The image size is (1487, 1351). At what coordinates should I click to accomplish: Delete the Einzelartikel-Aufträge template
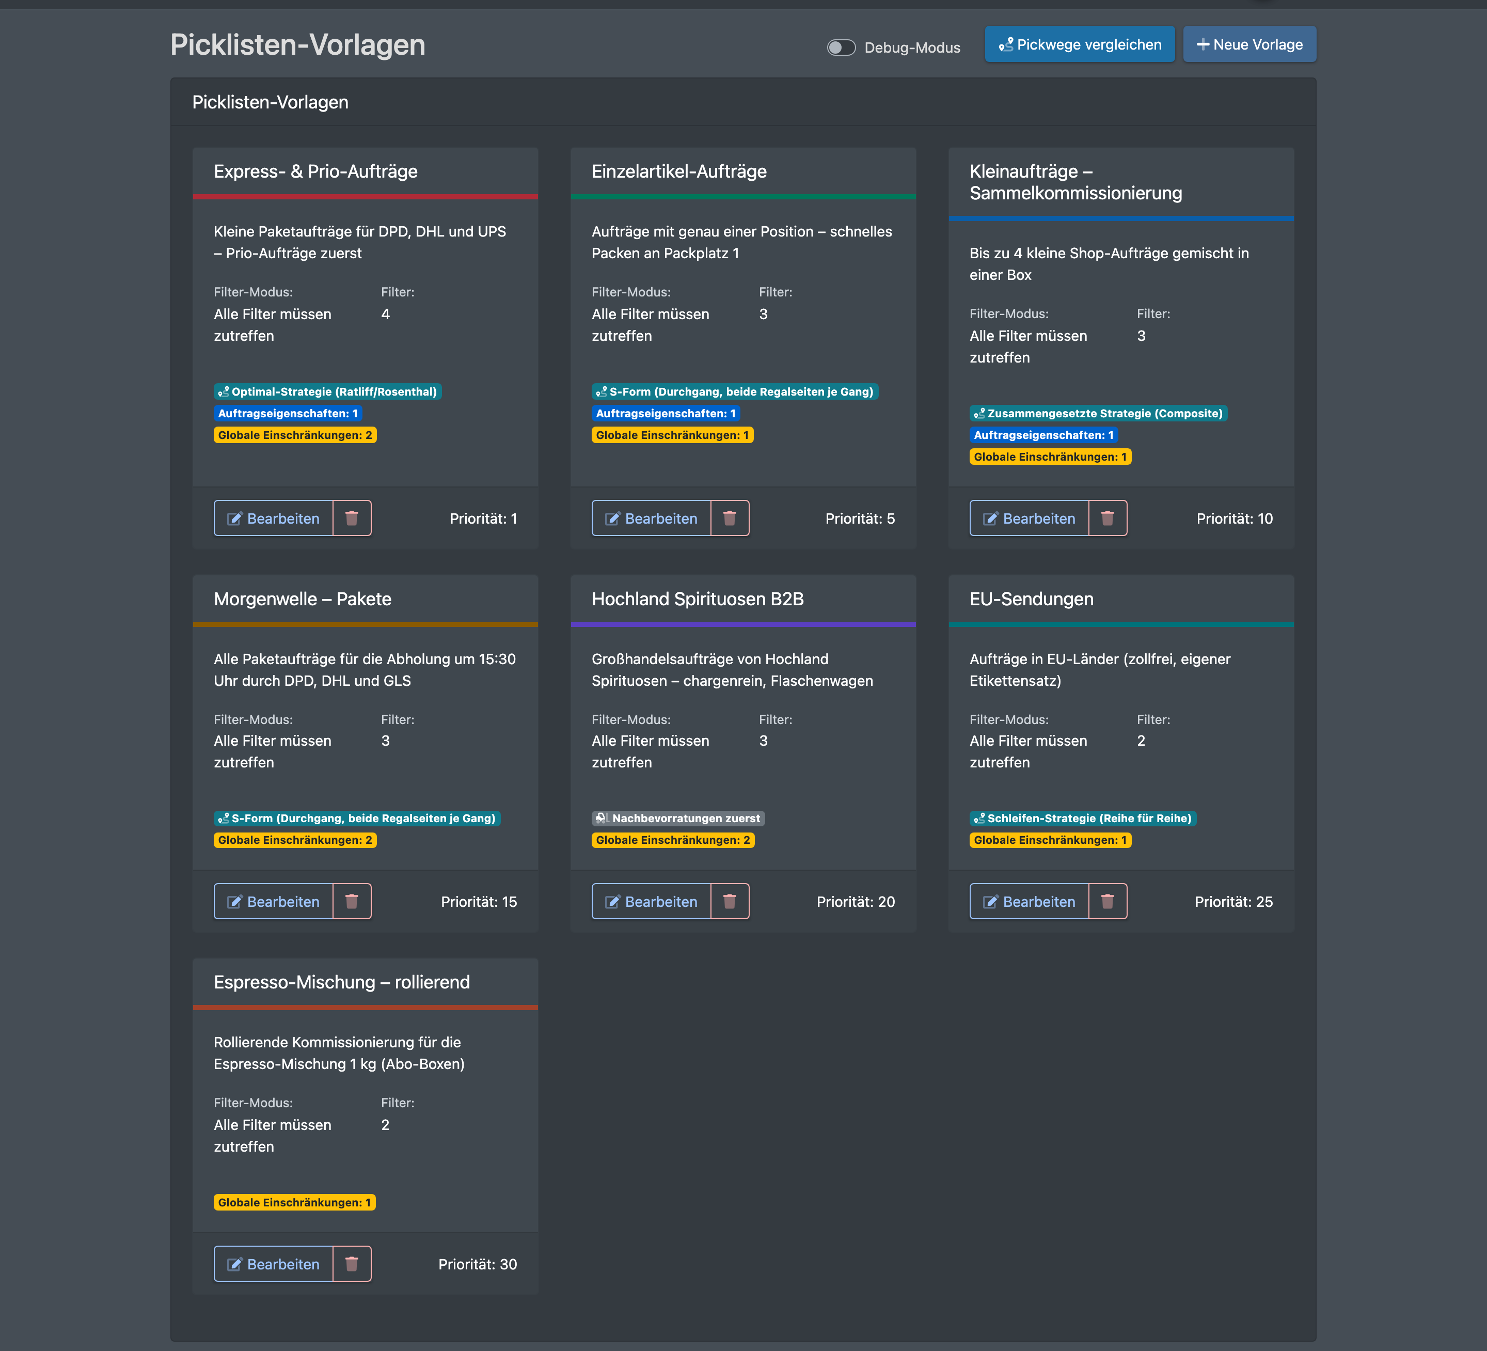click(x=730, y=518)
